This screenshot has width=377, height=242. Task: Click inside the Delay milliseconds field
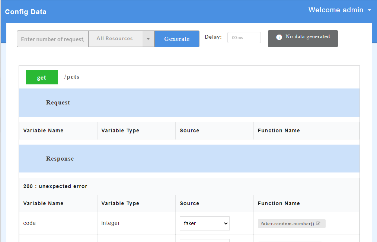244,37
